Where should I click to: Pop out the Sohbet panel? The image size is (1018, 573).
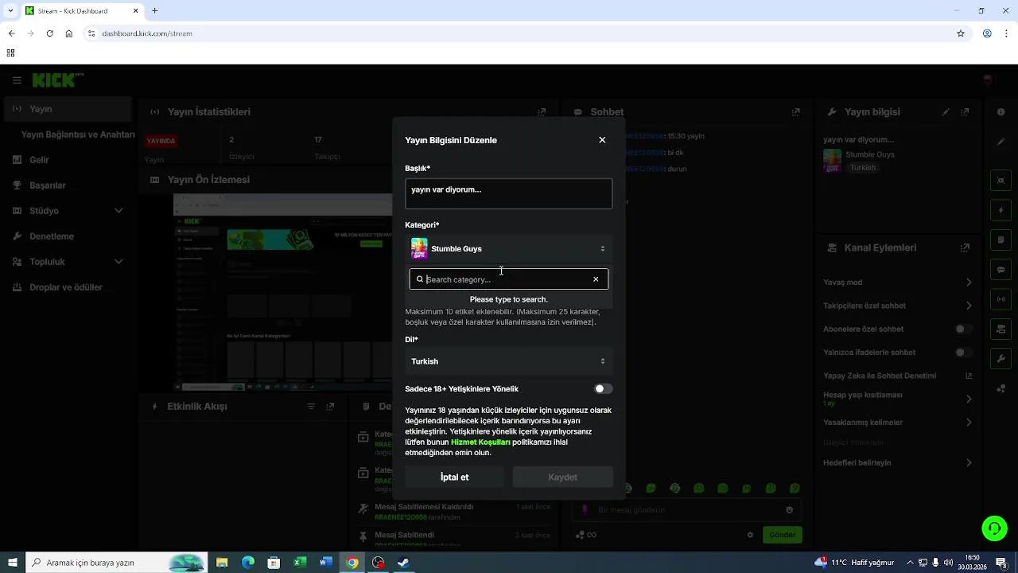(795, 112)
